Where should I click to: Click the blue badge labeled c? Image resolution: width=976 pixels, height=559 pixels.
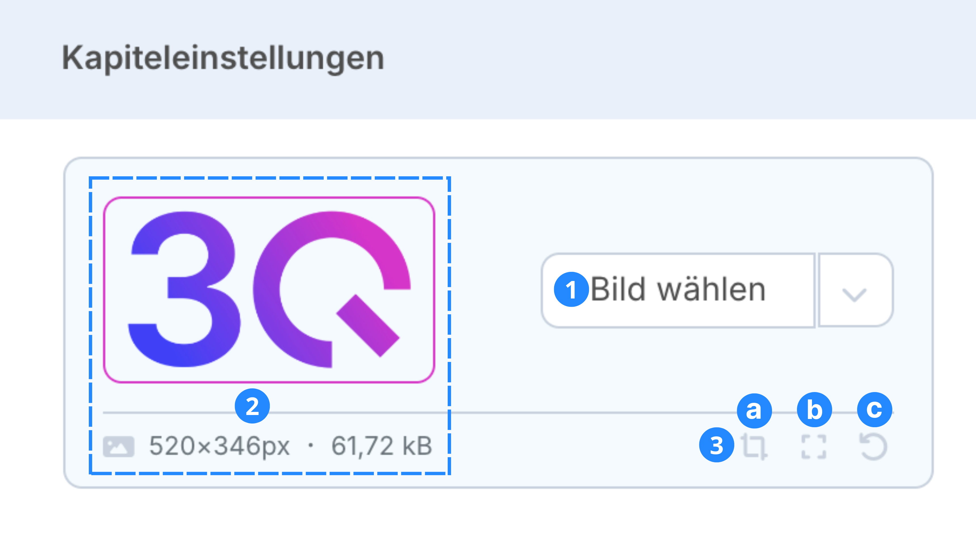(874, 410)
